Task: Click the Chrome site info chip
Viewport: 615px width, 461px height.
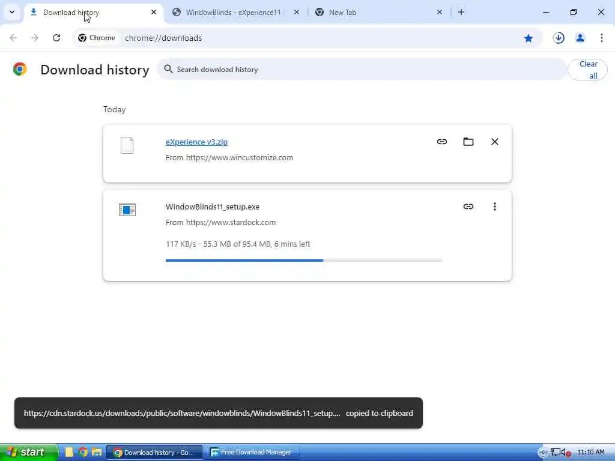Action: pyautogui.click(x=97, y=38)
